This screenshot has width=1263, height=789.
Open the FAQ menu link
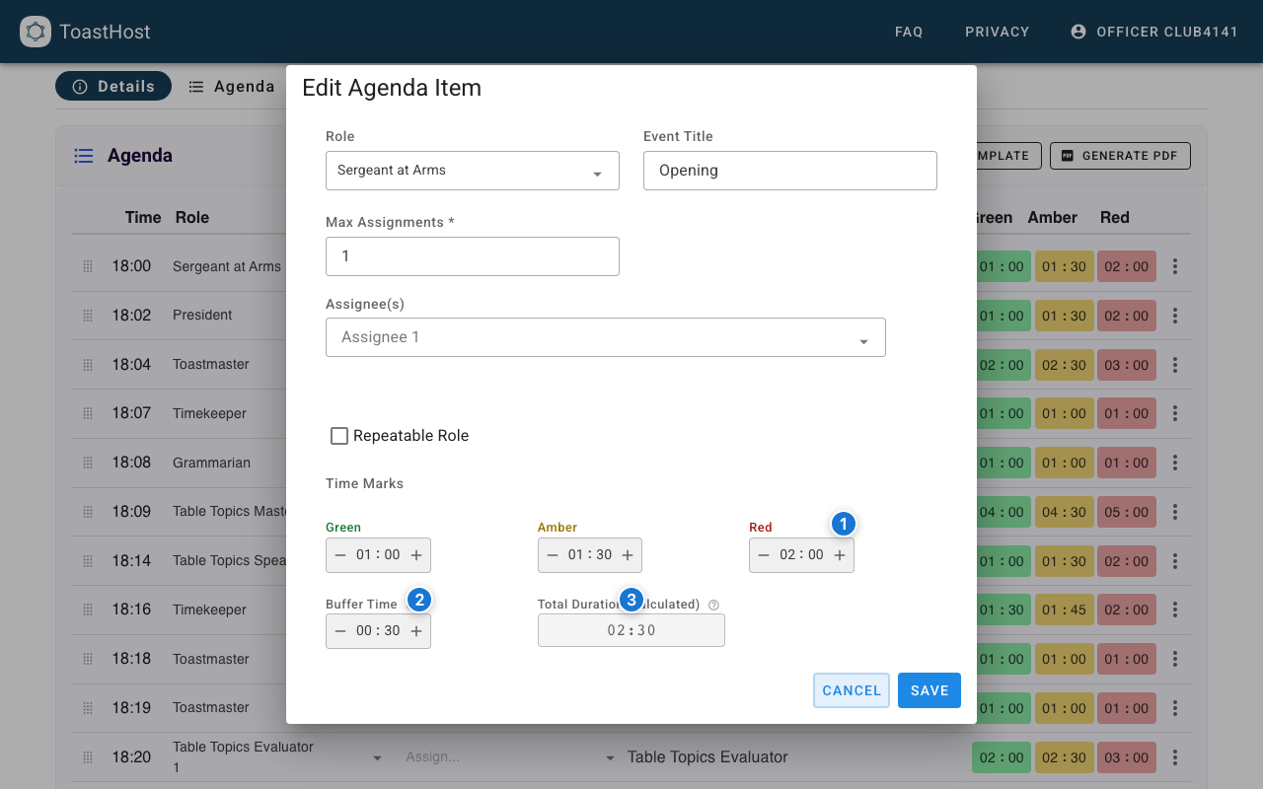tap(908, 32)
